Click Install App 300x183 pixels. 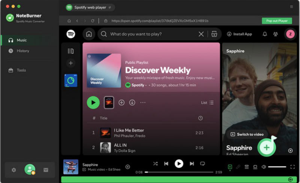[x=239, y=34]
